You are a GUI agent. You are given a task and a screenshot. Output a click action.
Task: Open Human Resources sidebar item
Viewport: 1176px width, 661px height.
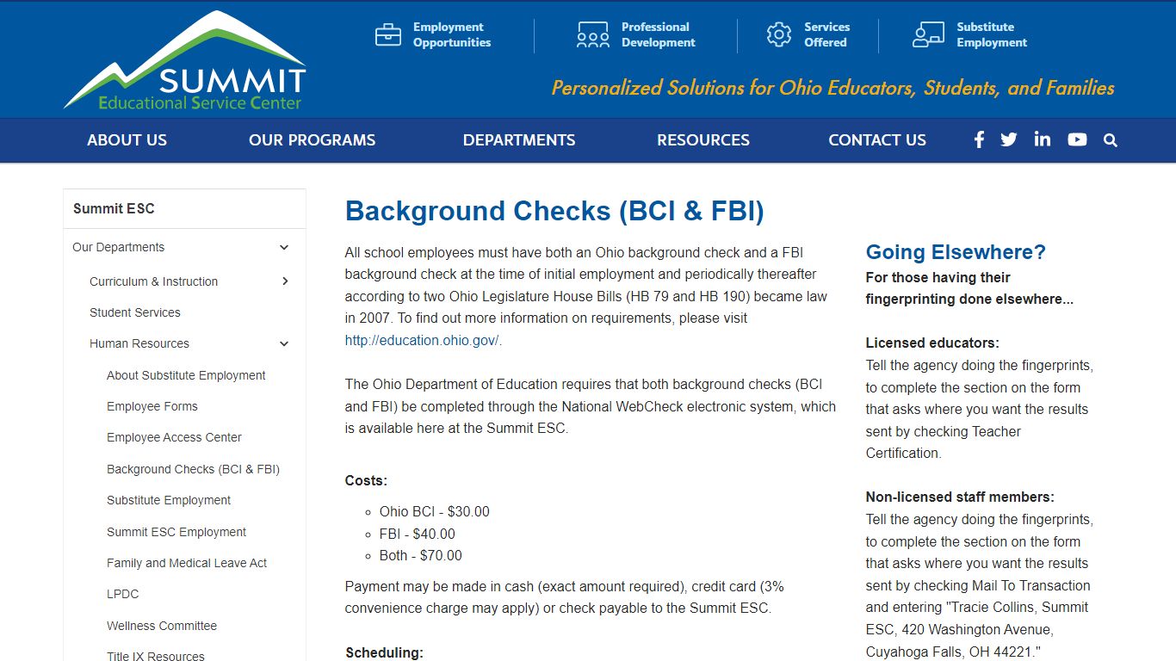pyautogui.click(x=139, y=343)
